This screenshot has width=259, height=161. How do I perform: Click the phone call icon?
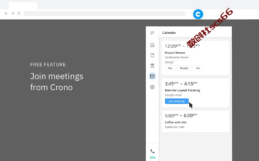(153, 151)
